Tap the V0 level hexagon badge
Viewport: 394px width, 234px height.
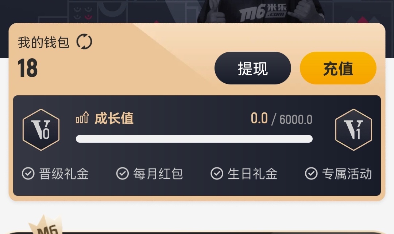tap(41, 130)
